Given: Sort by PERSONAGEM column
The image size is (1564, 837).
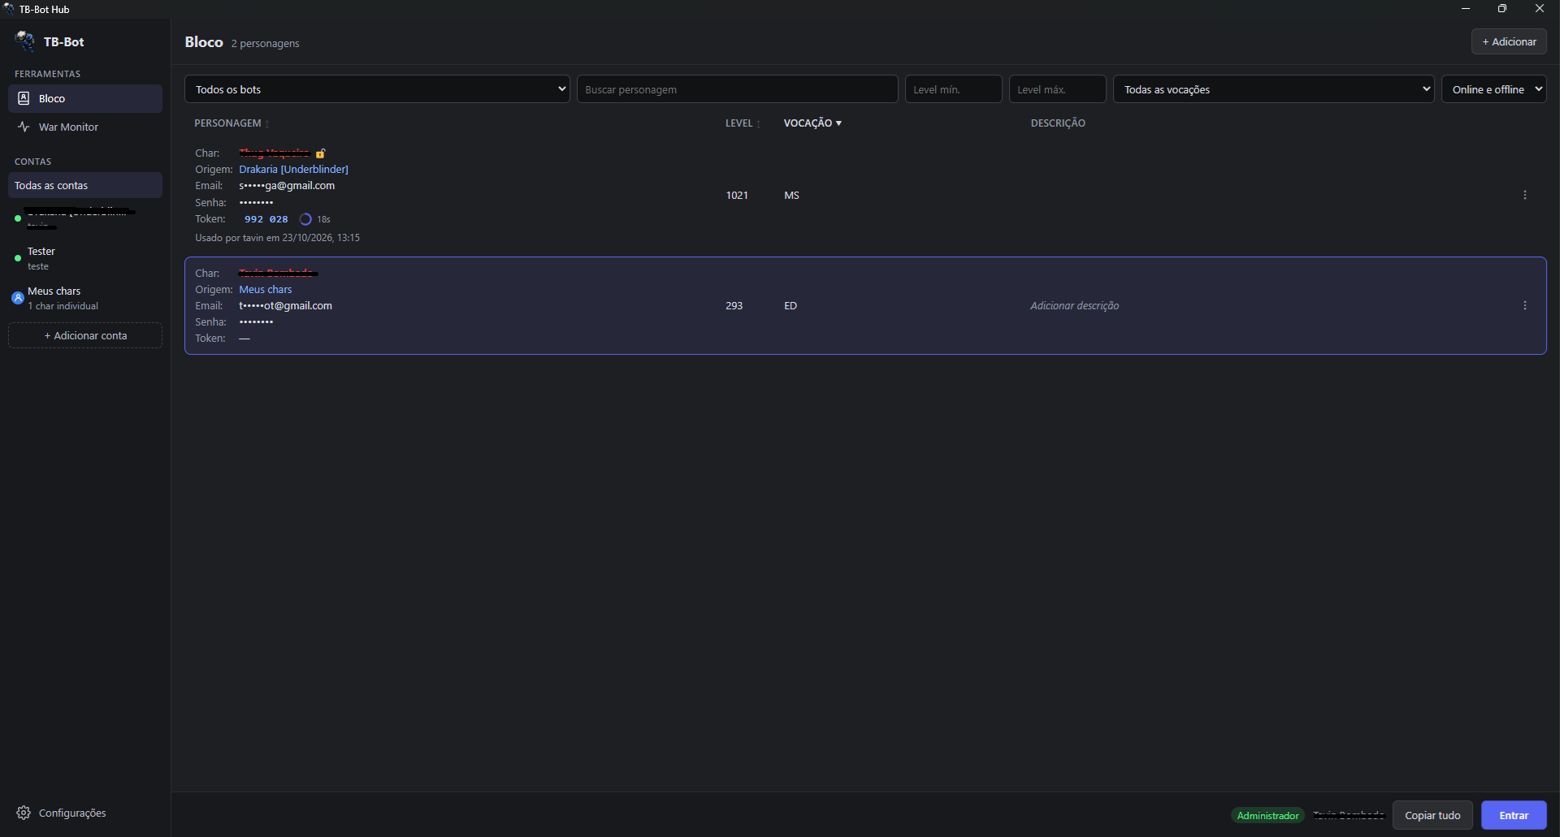Looking at the screenshot, I should (232, 123).
